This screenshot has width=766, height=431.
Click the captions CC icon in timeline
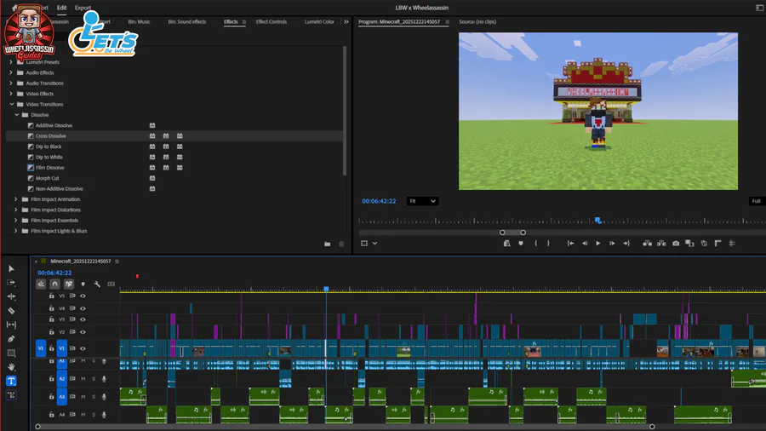click(111, 284)
